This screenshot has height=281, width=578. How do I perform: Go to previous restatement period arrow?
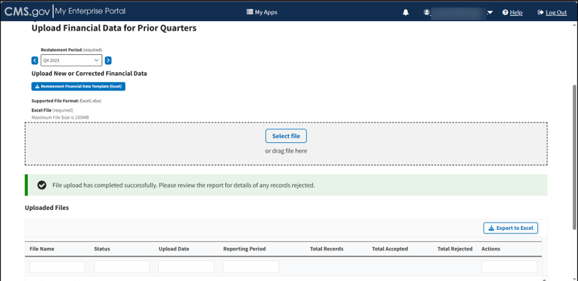tap(35, 61)
